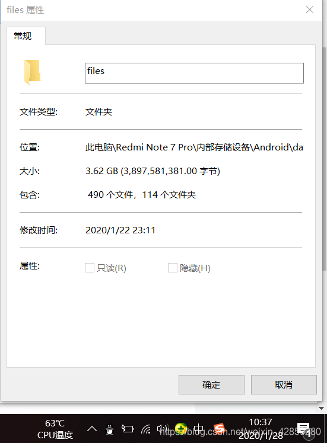Viewport: 327px width, 443px height.
Task: Open the QQ penguin tray icon
Action: (109, 429)
